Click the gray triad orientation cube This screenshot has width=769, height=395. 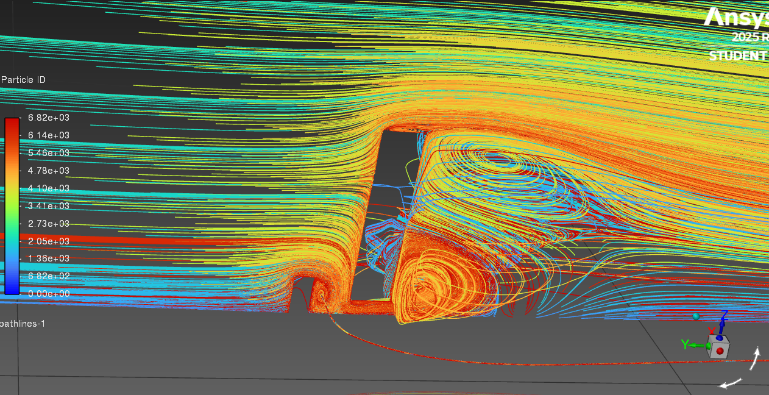717,346
